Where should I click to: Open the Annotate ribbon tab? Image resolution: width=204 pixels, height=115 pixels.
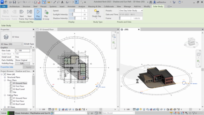pos(71,6)
